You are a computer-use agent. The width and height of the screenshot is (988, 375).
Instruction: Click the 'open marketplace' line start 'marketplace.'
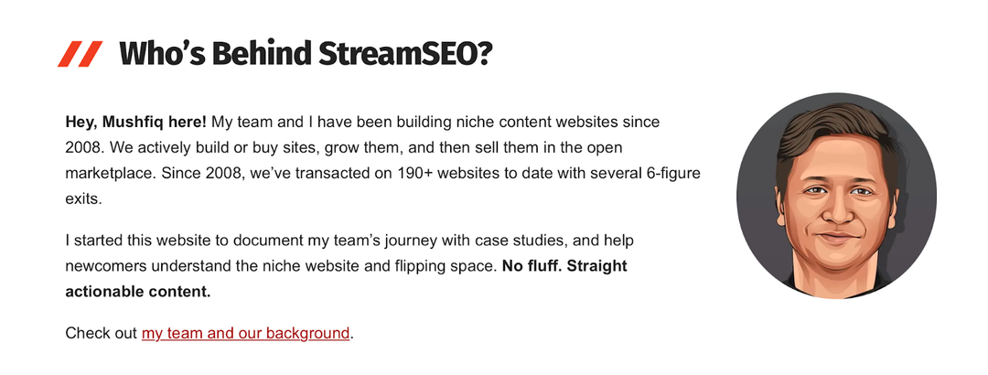click(111, 173)
